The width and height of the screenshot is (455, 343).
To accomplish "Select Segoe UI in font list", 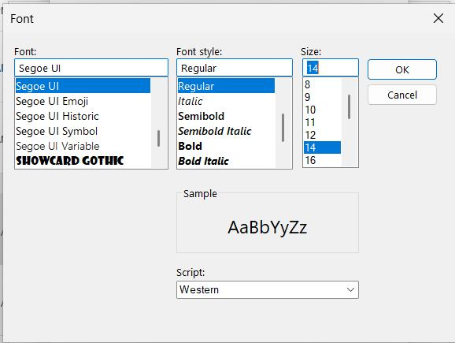I will pyautogui.click(x=83, y=86).
